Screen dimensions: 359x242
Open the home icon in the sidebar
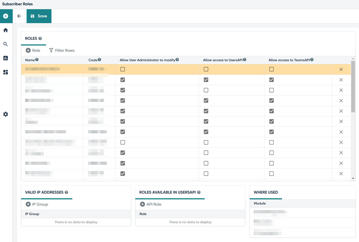[x=6, y=30]
